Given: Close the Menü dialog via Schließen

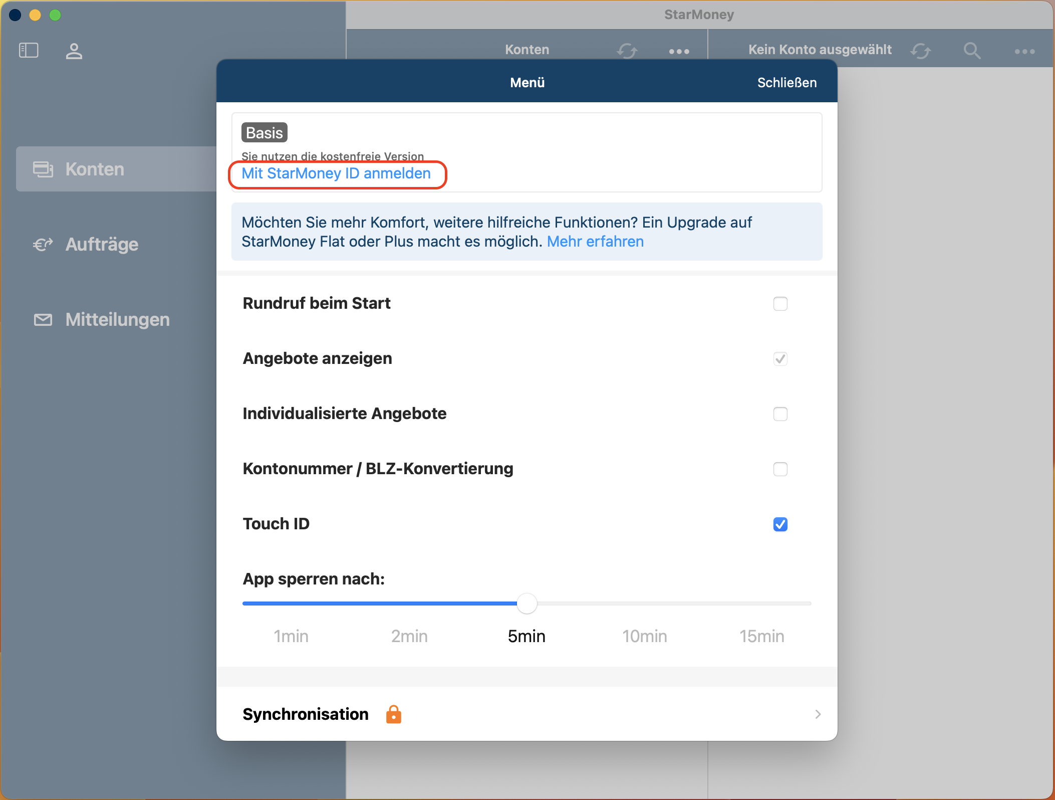Looking at the screenshot, I should [x=786, y=83].
